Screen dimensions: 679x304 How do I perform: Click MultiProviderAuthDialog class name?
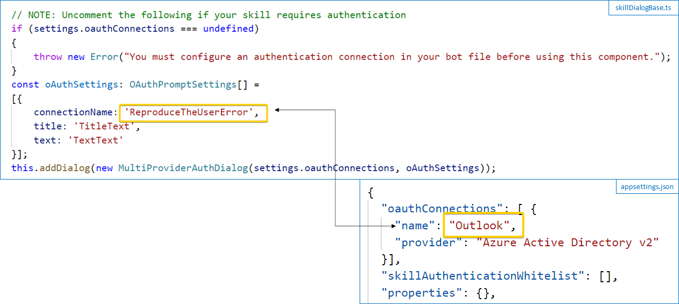tap(183, 168)
